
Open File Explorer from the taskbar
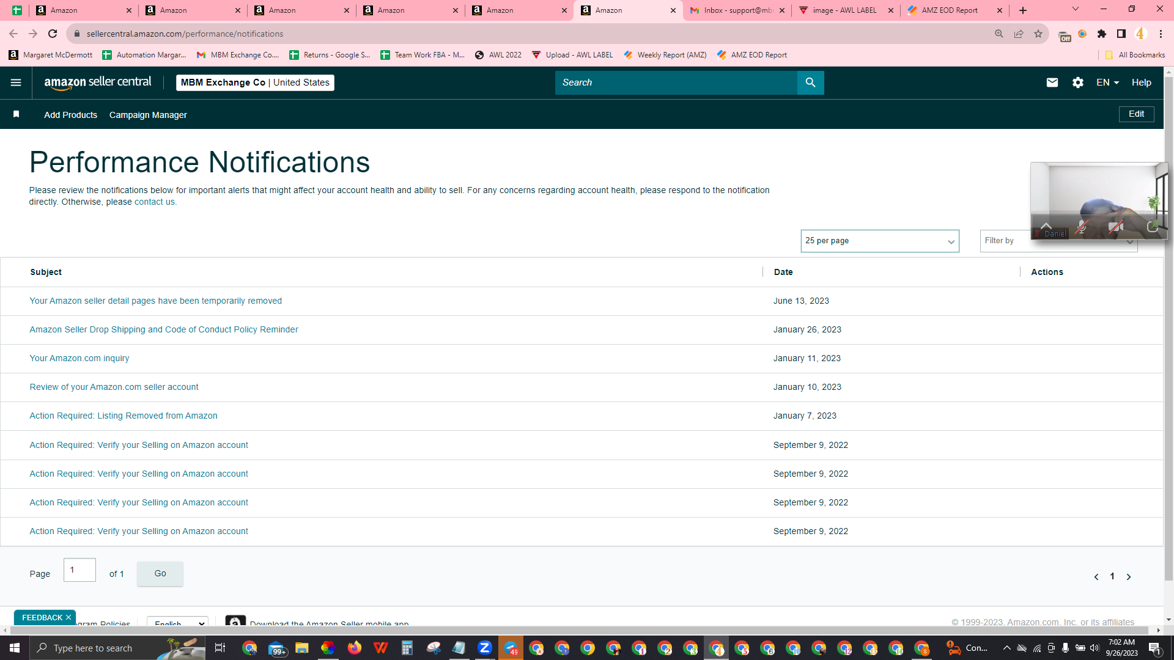tap(302, 648)
